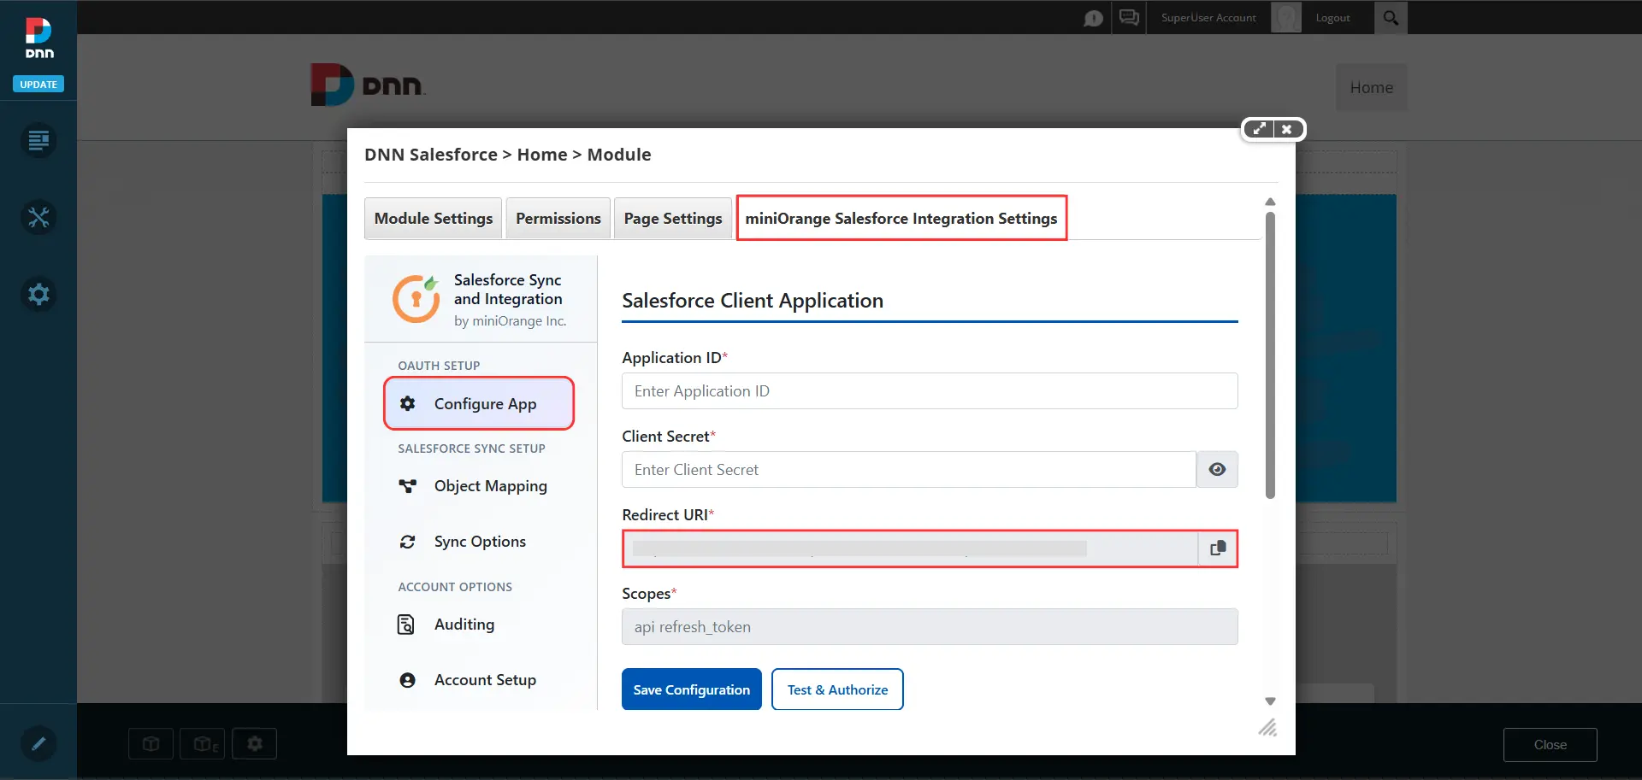Click the search magnifier icon in top bar

point(1391,17)
